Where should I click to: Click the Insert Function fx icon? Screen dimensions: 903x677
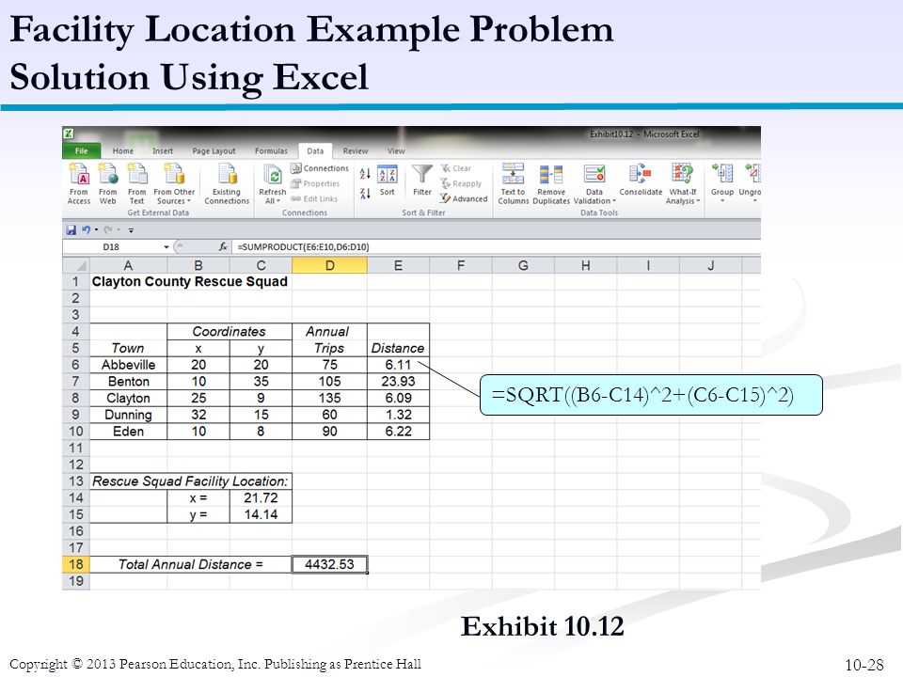click(x=223, y=247)
